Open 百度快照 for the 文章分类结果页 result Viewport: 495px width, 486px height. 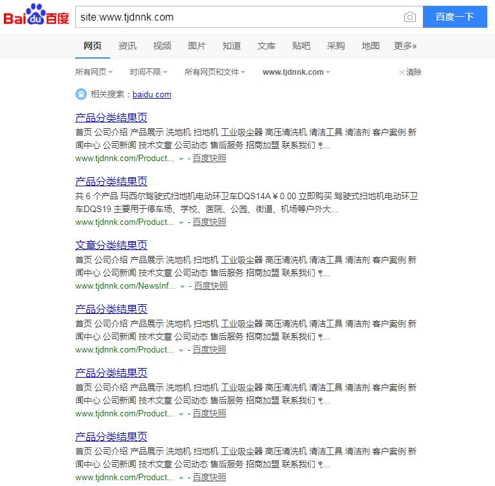click(210, 286)
